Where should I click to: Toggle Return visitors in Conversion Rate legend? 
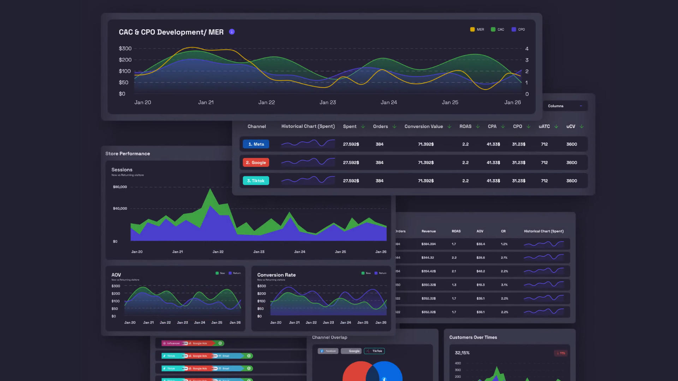coord(381,273)
